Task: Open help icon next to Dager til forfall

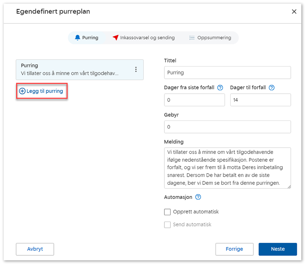Action: (x=272, y=88)
